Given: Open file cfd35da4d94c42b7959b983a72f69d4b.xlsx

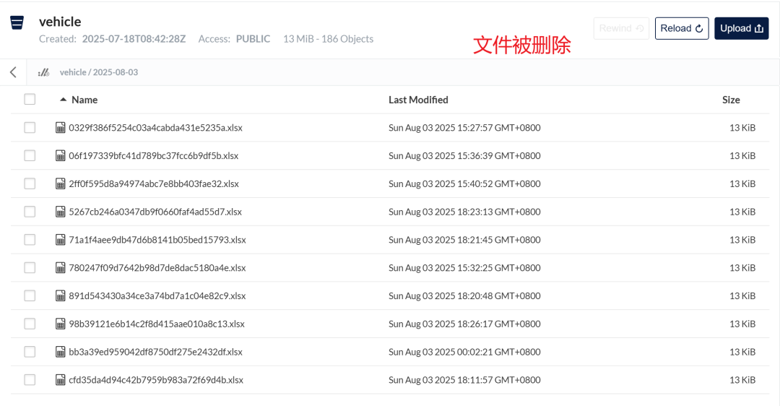Looking at the screenshot, I should [156, 380].
